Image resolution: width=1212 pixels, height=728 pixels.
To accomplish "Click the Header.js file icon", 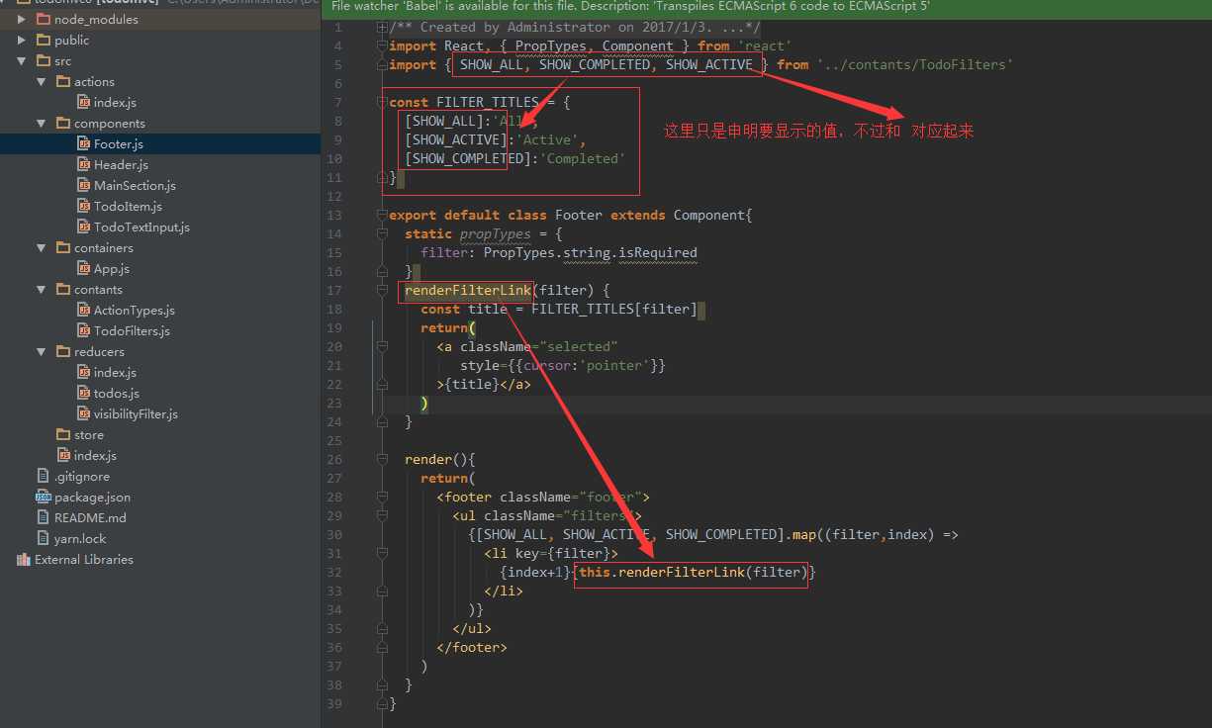I will [x=84, y=164].
